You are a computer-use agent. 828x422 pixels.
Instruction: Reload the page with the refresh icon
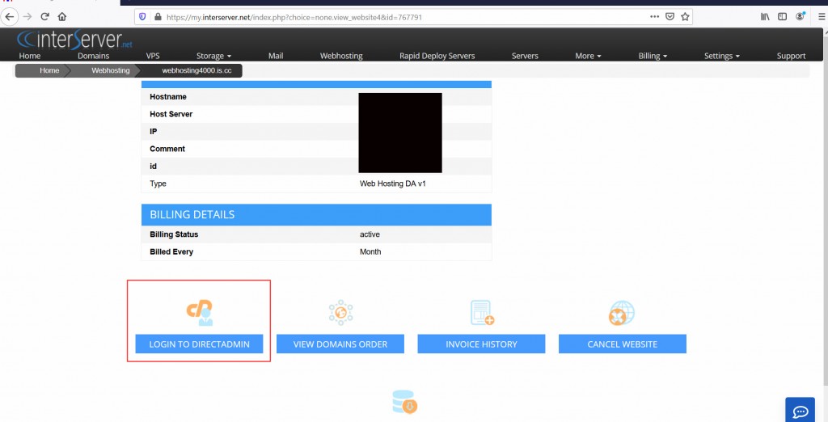[x=45, y=17]
